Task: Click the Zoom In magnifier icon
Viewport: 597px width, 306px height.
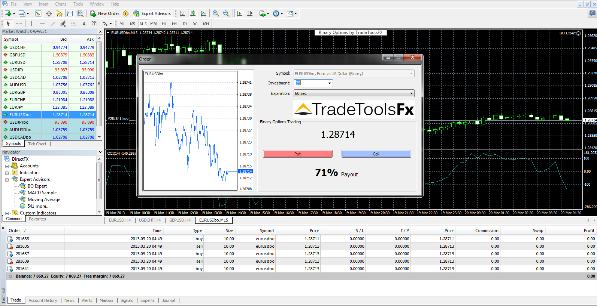Action: pos(216,13)
